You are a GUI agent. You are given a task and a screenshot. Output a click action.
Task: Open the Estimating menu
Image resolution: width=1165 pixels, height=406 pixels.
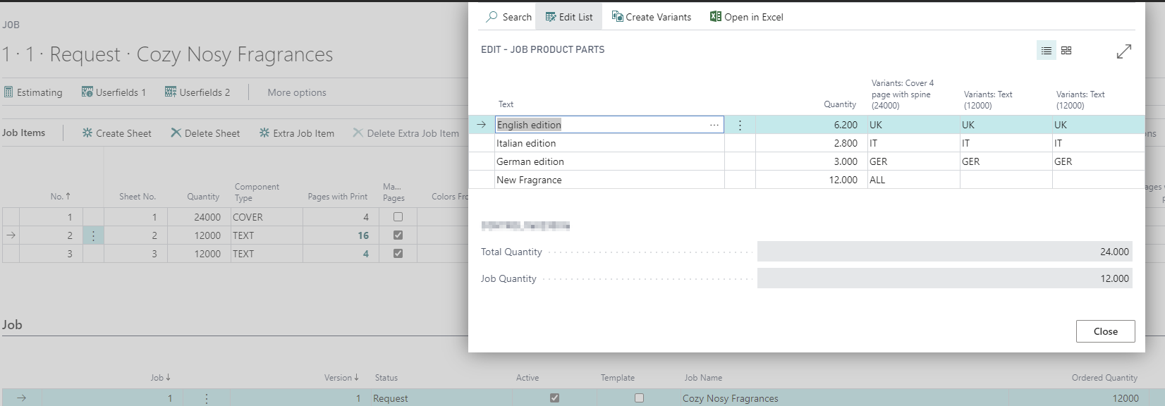click(33, 92)
